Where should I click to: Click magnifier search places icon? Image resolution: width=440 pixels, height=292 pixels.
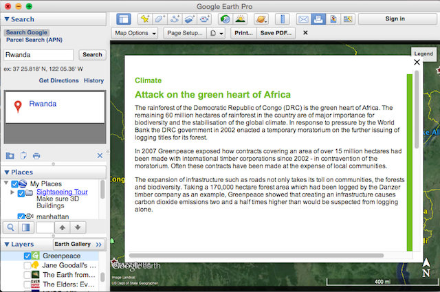(11, 227)
